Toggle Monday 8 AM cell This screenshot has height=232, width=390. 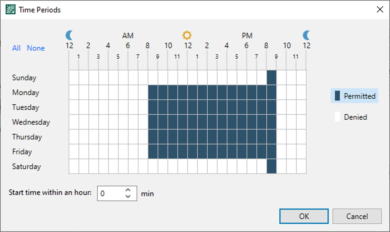coord(153,92)
